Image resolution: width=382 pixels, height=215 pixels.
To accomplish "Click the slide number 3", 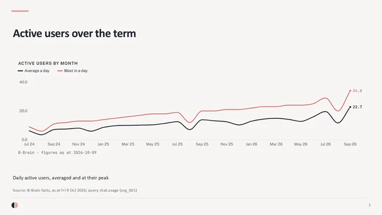I will [x=369, y=205].
